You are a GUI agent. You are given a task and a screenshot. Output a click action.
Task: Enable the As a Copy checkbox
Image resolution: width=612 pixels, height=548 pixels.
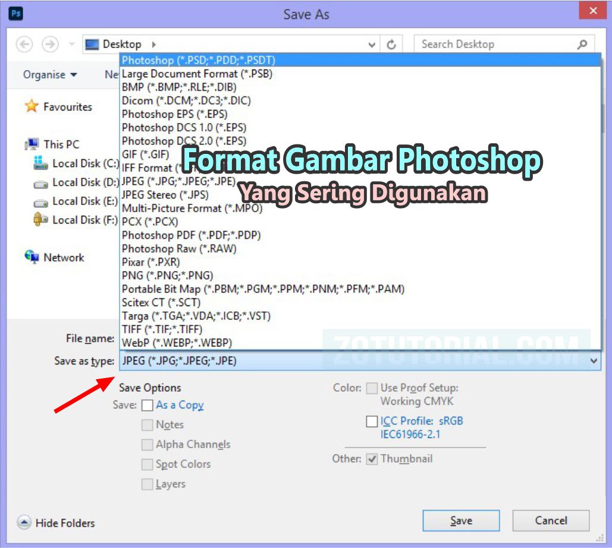click(x=147, y=405)
